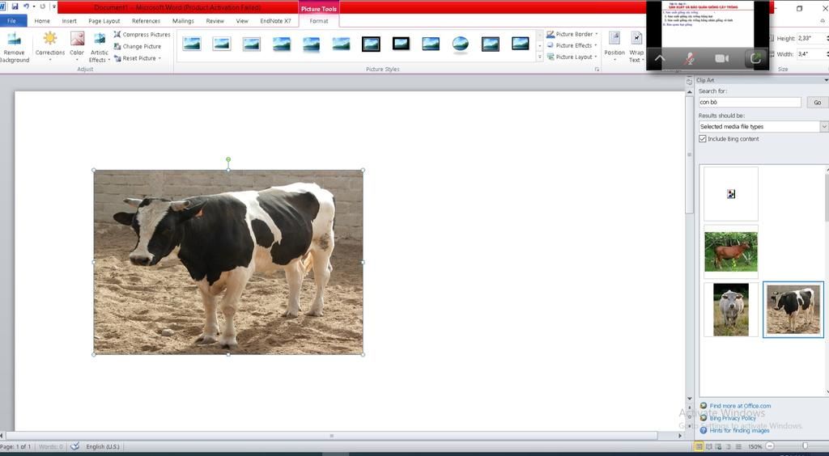Switch to the Page Layout tab
Image resolution: width=829 pixels, height=456 pixels.
[x=104, y=21]
